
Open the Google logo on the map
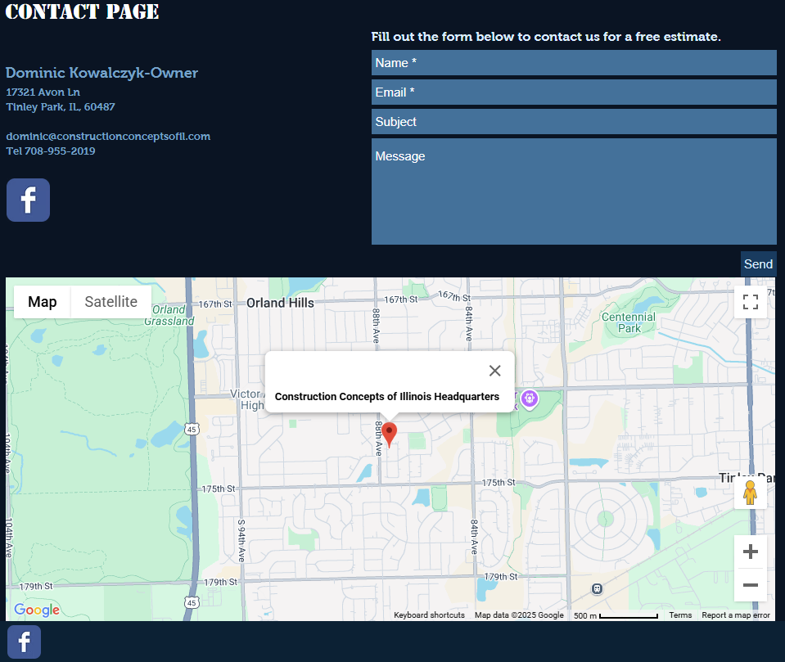(x=37, y=610)
